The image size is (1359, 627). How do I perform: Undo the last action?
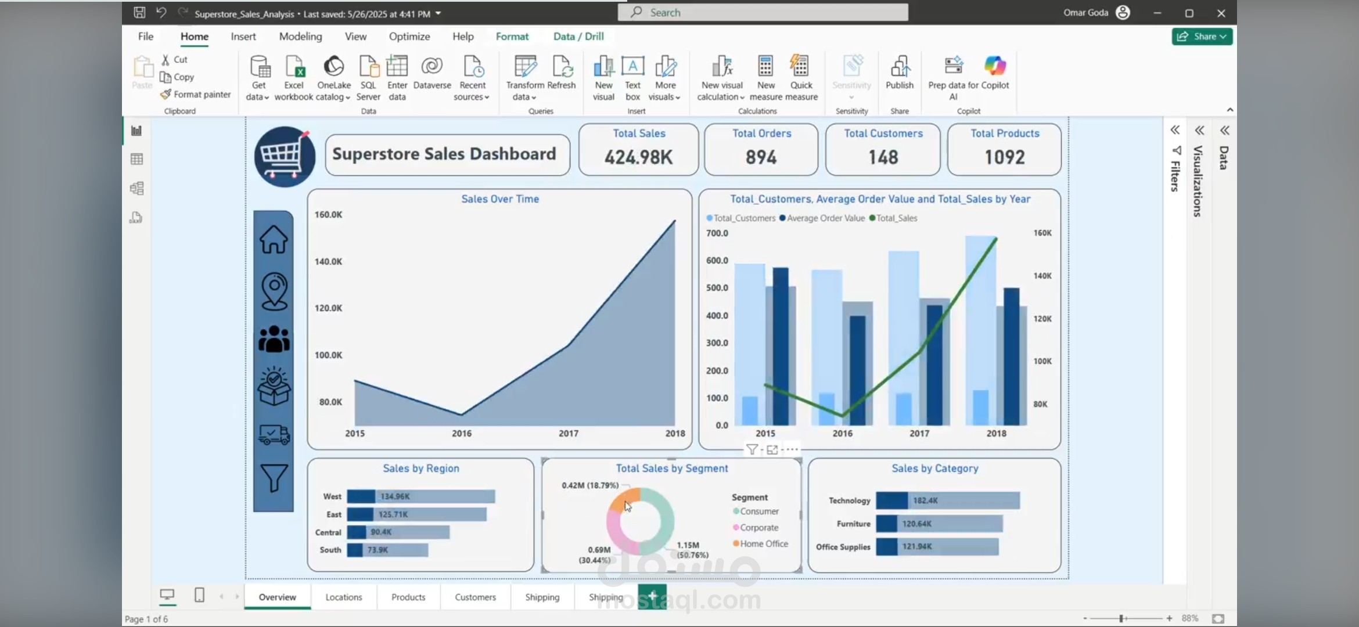pyautogui.click(x=161, y=12)
